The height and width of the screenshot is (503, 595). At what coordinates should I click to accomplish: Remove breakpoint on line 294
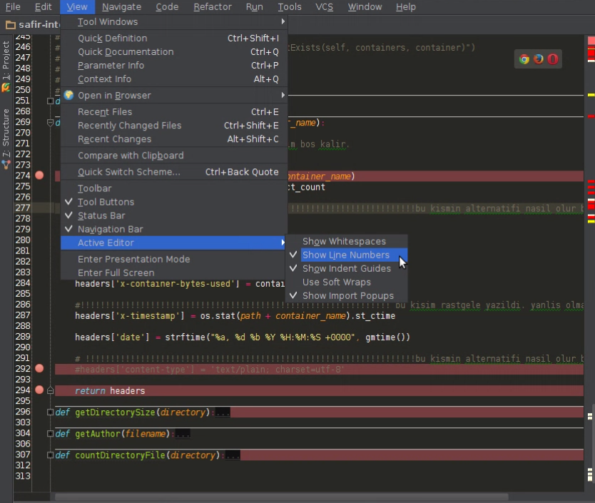39,390
